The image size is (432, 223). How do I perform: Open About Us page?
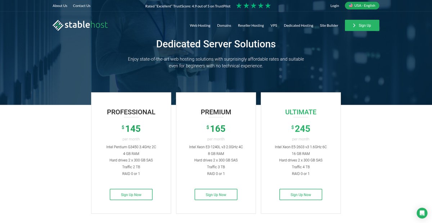click(60, 6)
